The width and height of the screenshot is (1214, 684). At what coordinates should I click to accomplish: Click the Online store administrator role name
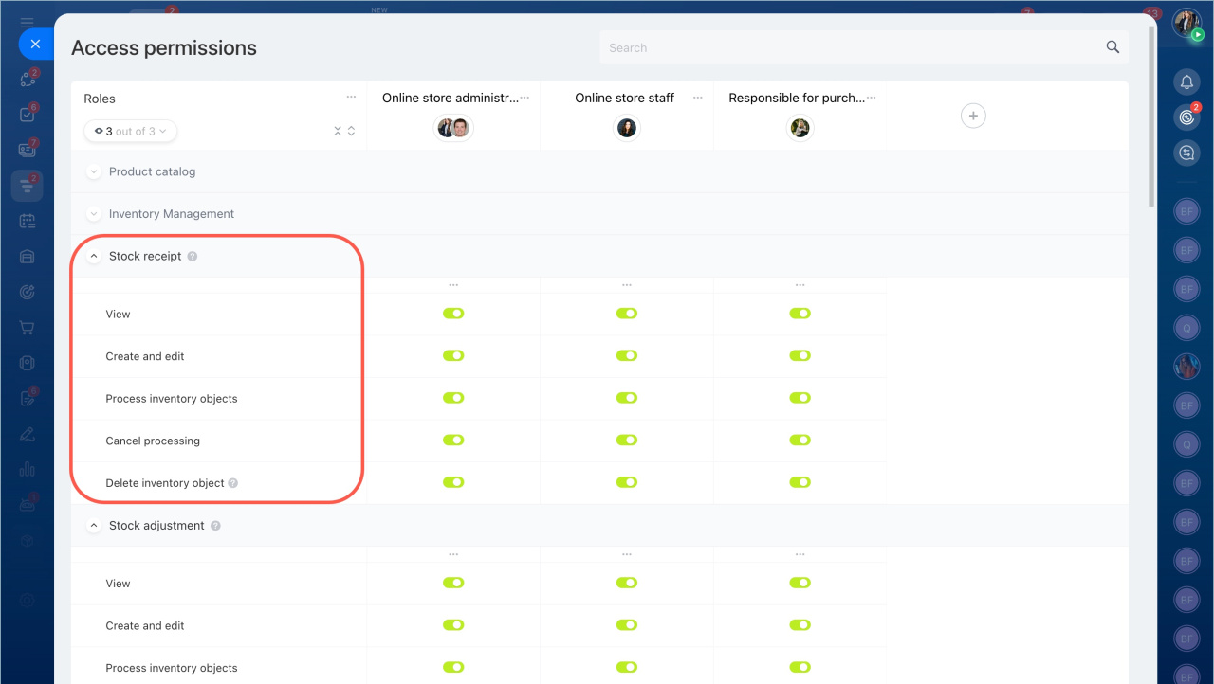tap(450, 98)
